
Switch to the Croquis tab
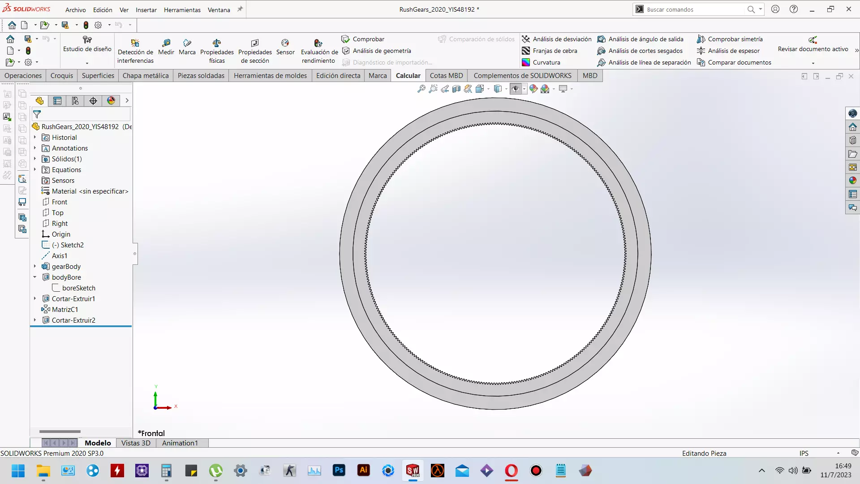pos(62,75)
